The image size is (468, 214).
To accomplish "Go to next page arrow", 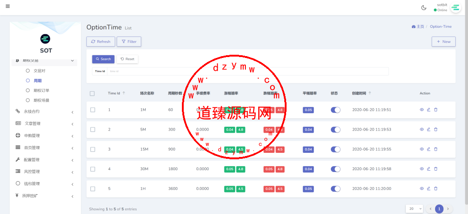I will click(x=447, y=209).
